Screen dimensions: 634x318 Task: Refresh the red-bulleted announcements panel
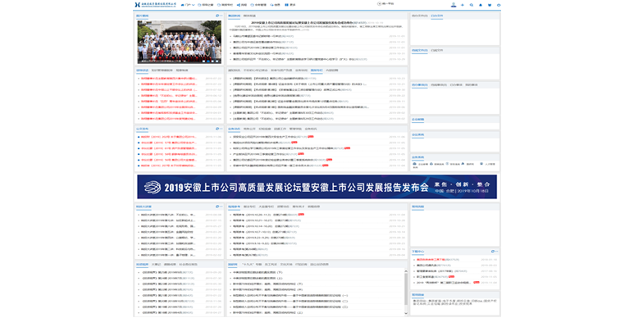coord(217,129)
